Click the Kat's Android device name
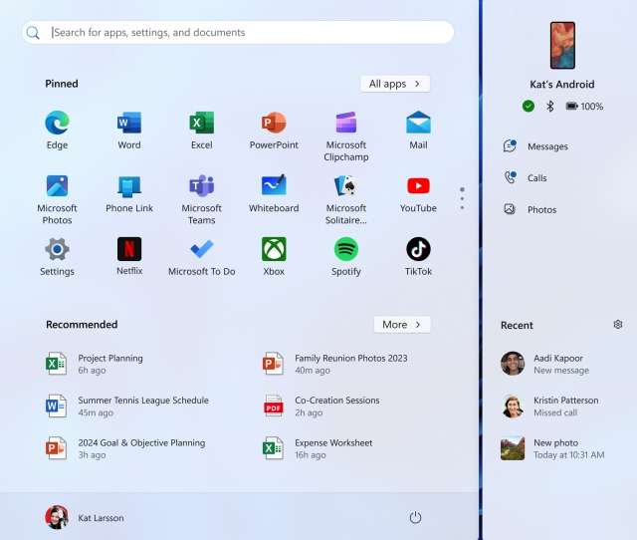This screenshot has height=540, width=637. pos(562,84)
